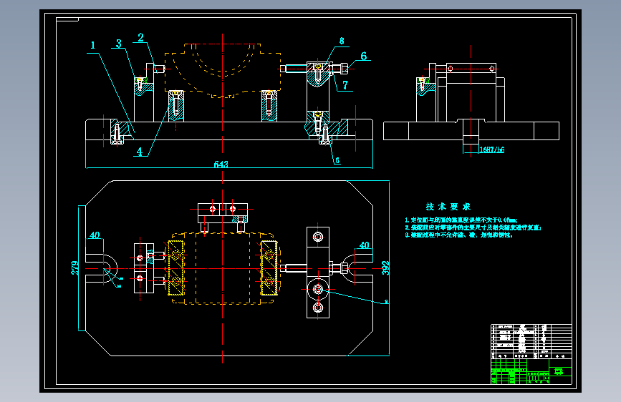Image resolution: width=621 pixels, height=402 pixels.
Task: Select the 392 height dimension
Action: [385, 268]
